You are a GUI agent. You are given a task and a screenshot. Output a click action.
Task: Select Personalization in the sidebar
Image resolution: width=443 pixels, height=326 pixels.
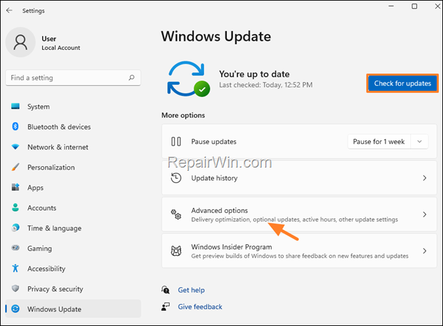[x=73, y=168]
